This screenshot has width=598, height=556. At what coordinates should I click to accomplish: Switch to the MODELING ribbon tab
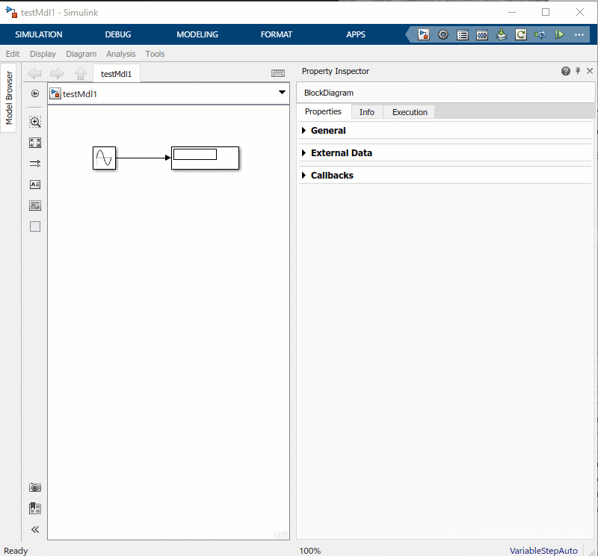(197, 34)
